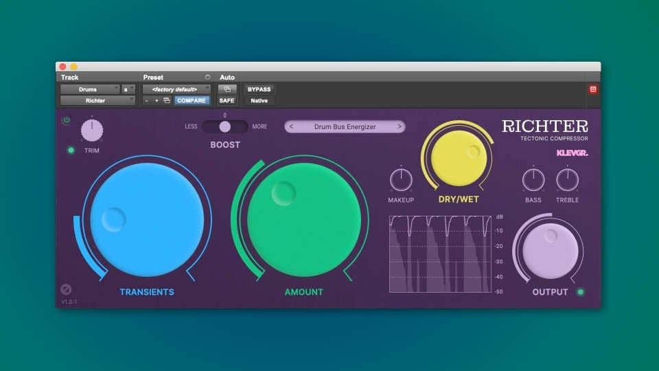Click the MAKEUP knob
The image size is (659, 371).
pos(401,179)
